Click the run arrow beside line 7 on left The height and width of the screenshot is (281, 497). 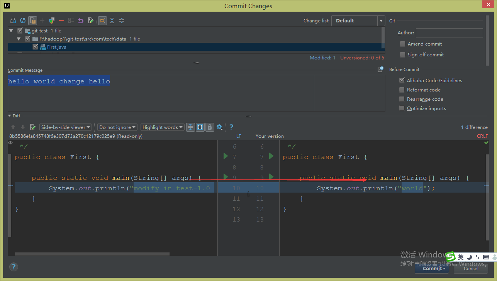pos(226,156)
